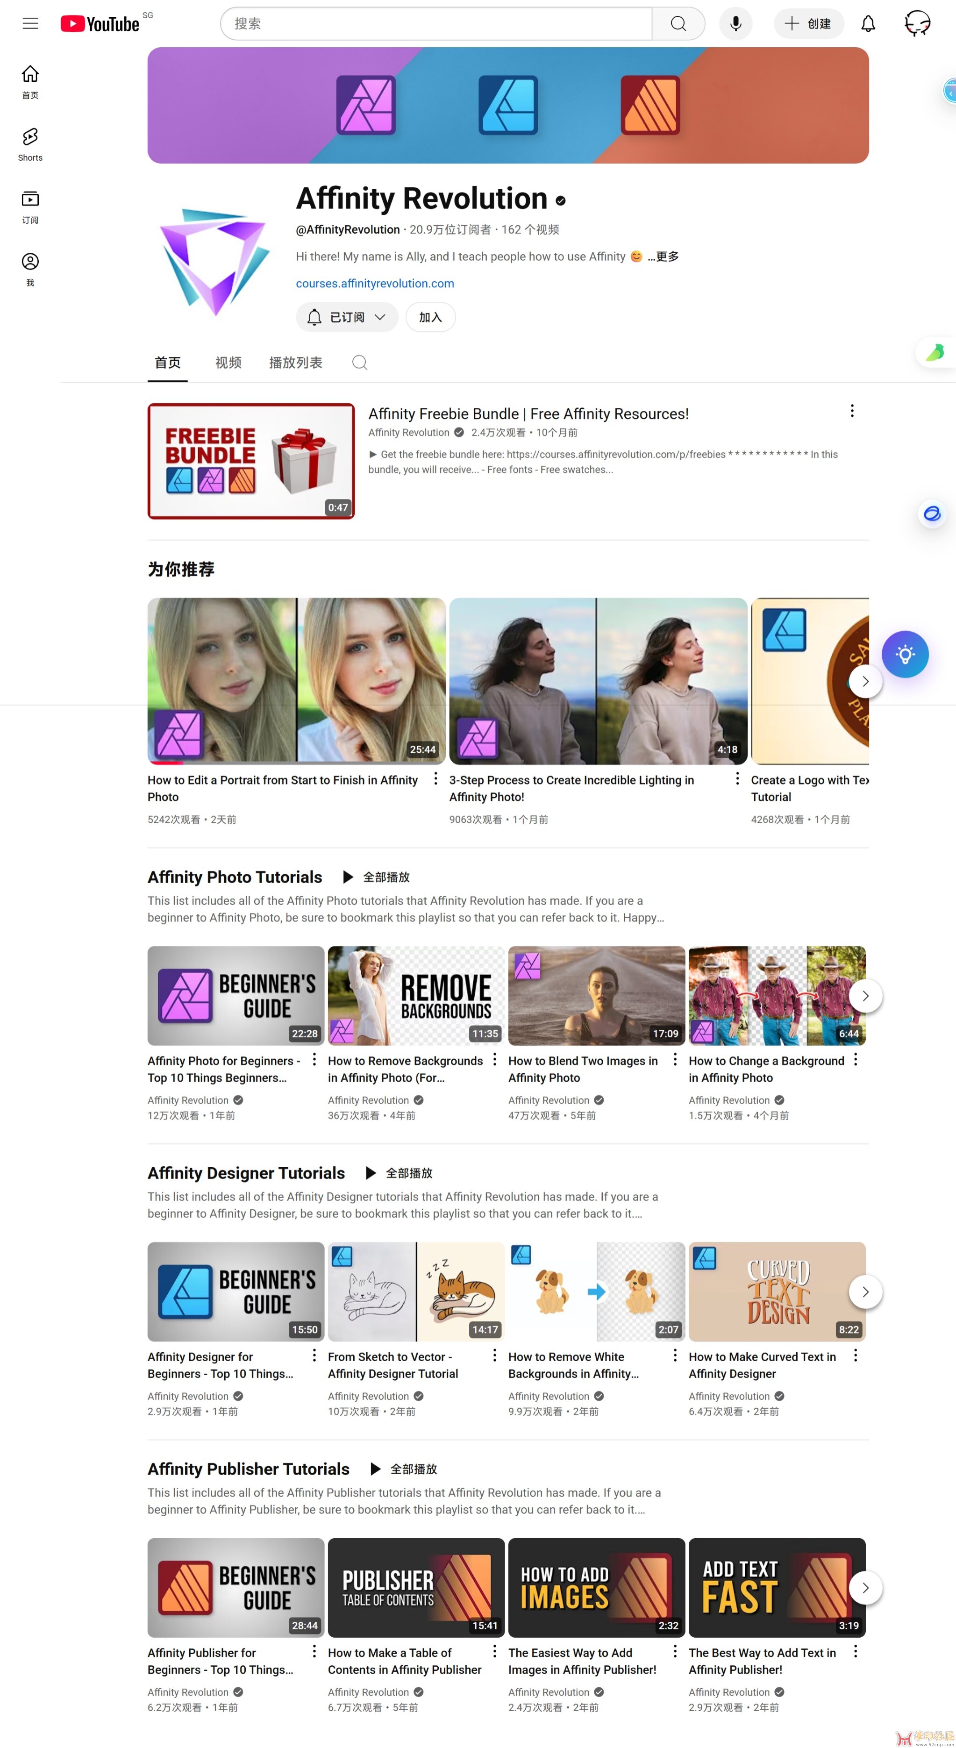
Task: Expand channel description with ...更多
Action: 663,257
